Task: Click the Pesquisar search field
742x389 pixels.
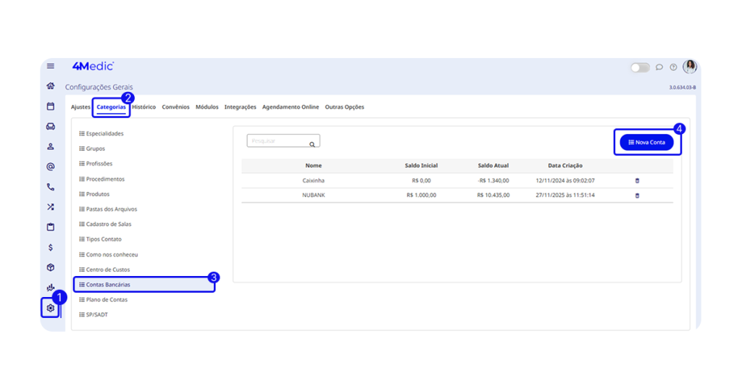Action: (x=278, y=141)
